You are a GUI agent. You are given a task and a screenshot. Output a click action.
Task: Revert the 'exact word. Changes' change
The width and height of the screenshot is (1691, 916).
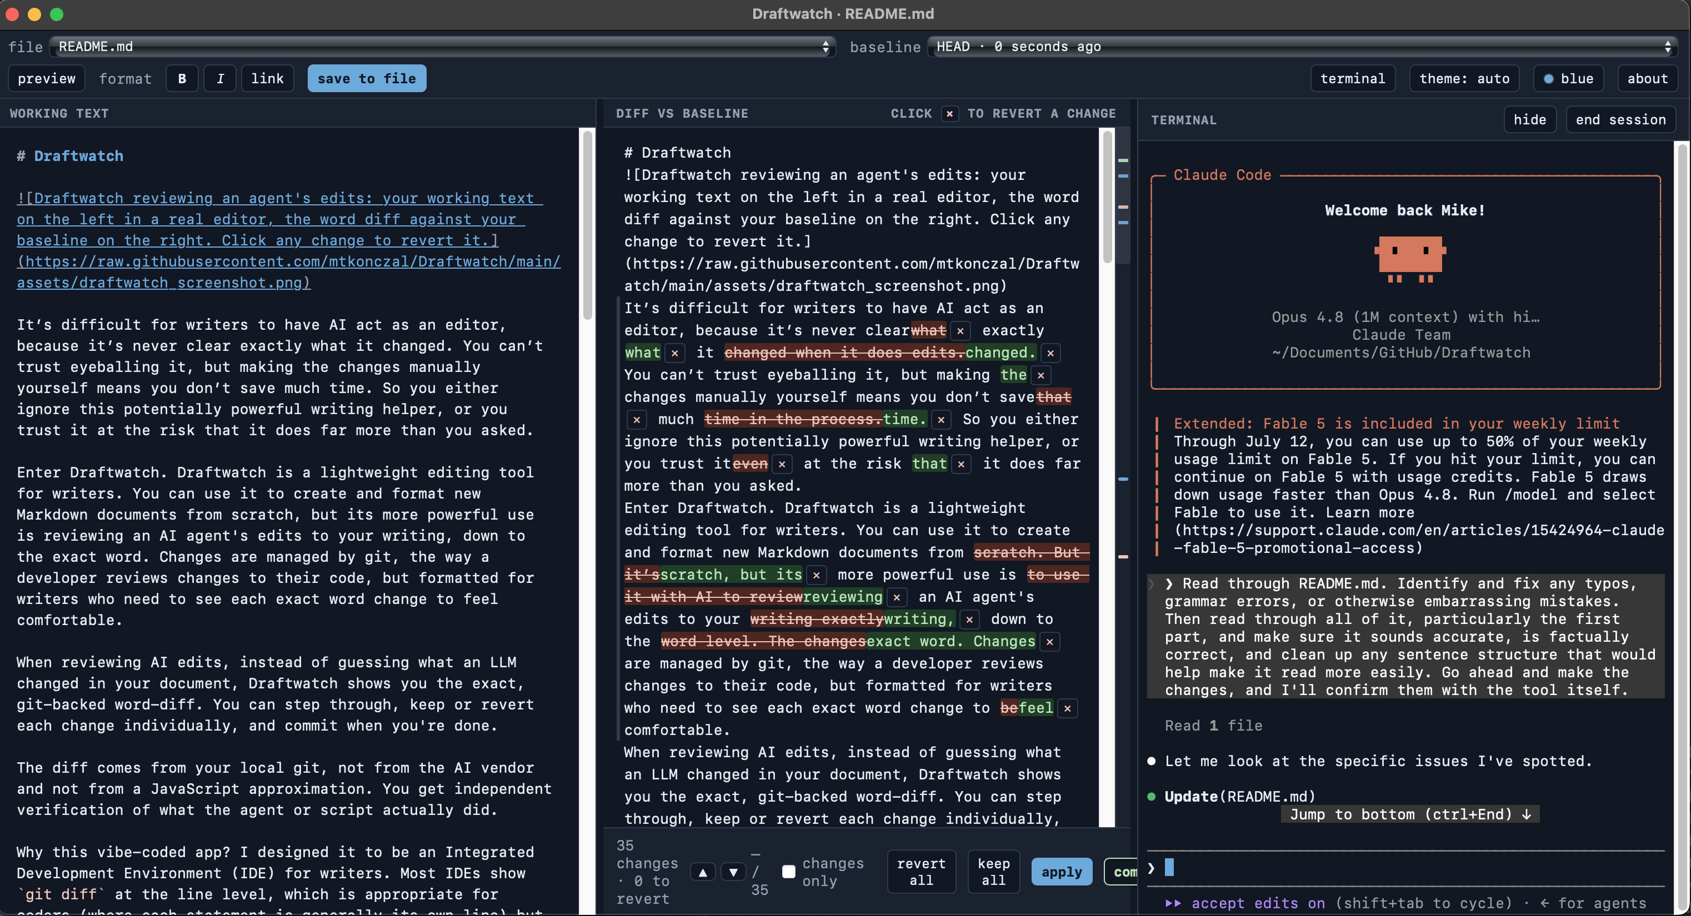click(1050, 642)
